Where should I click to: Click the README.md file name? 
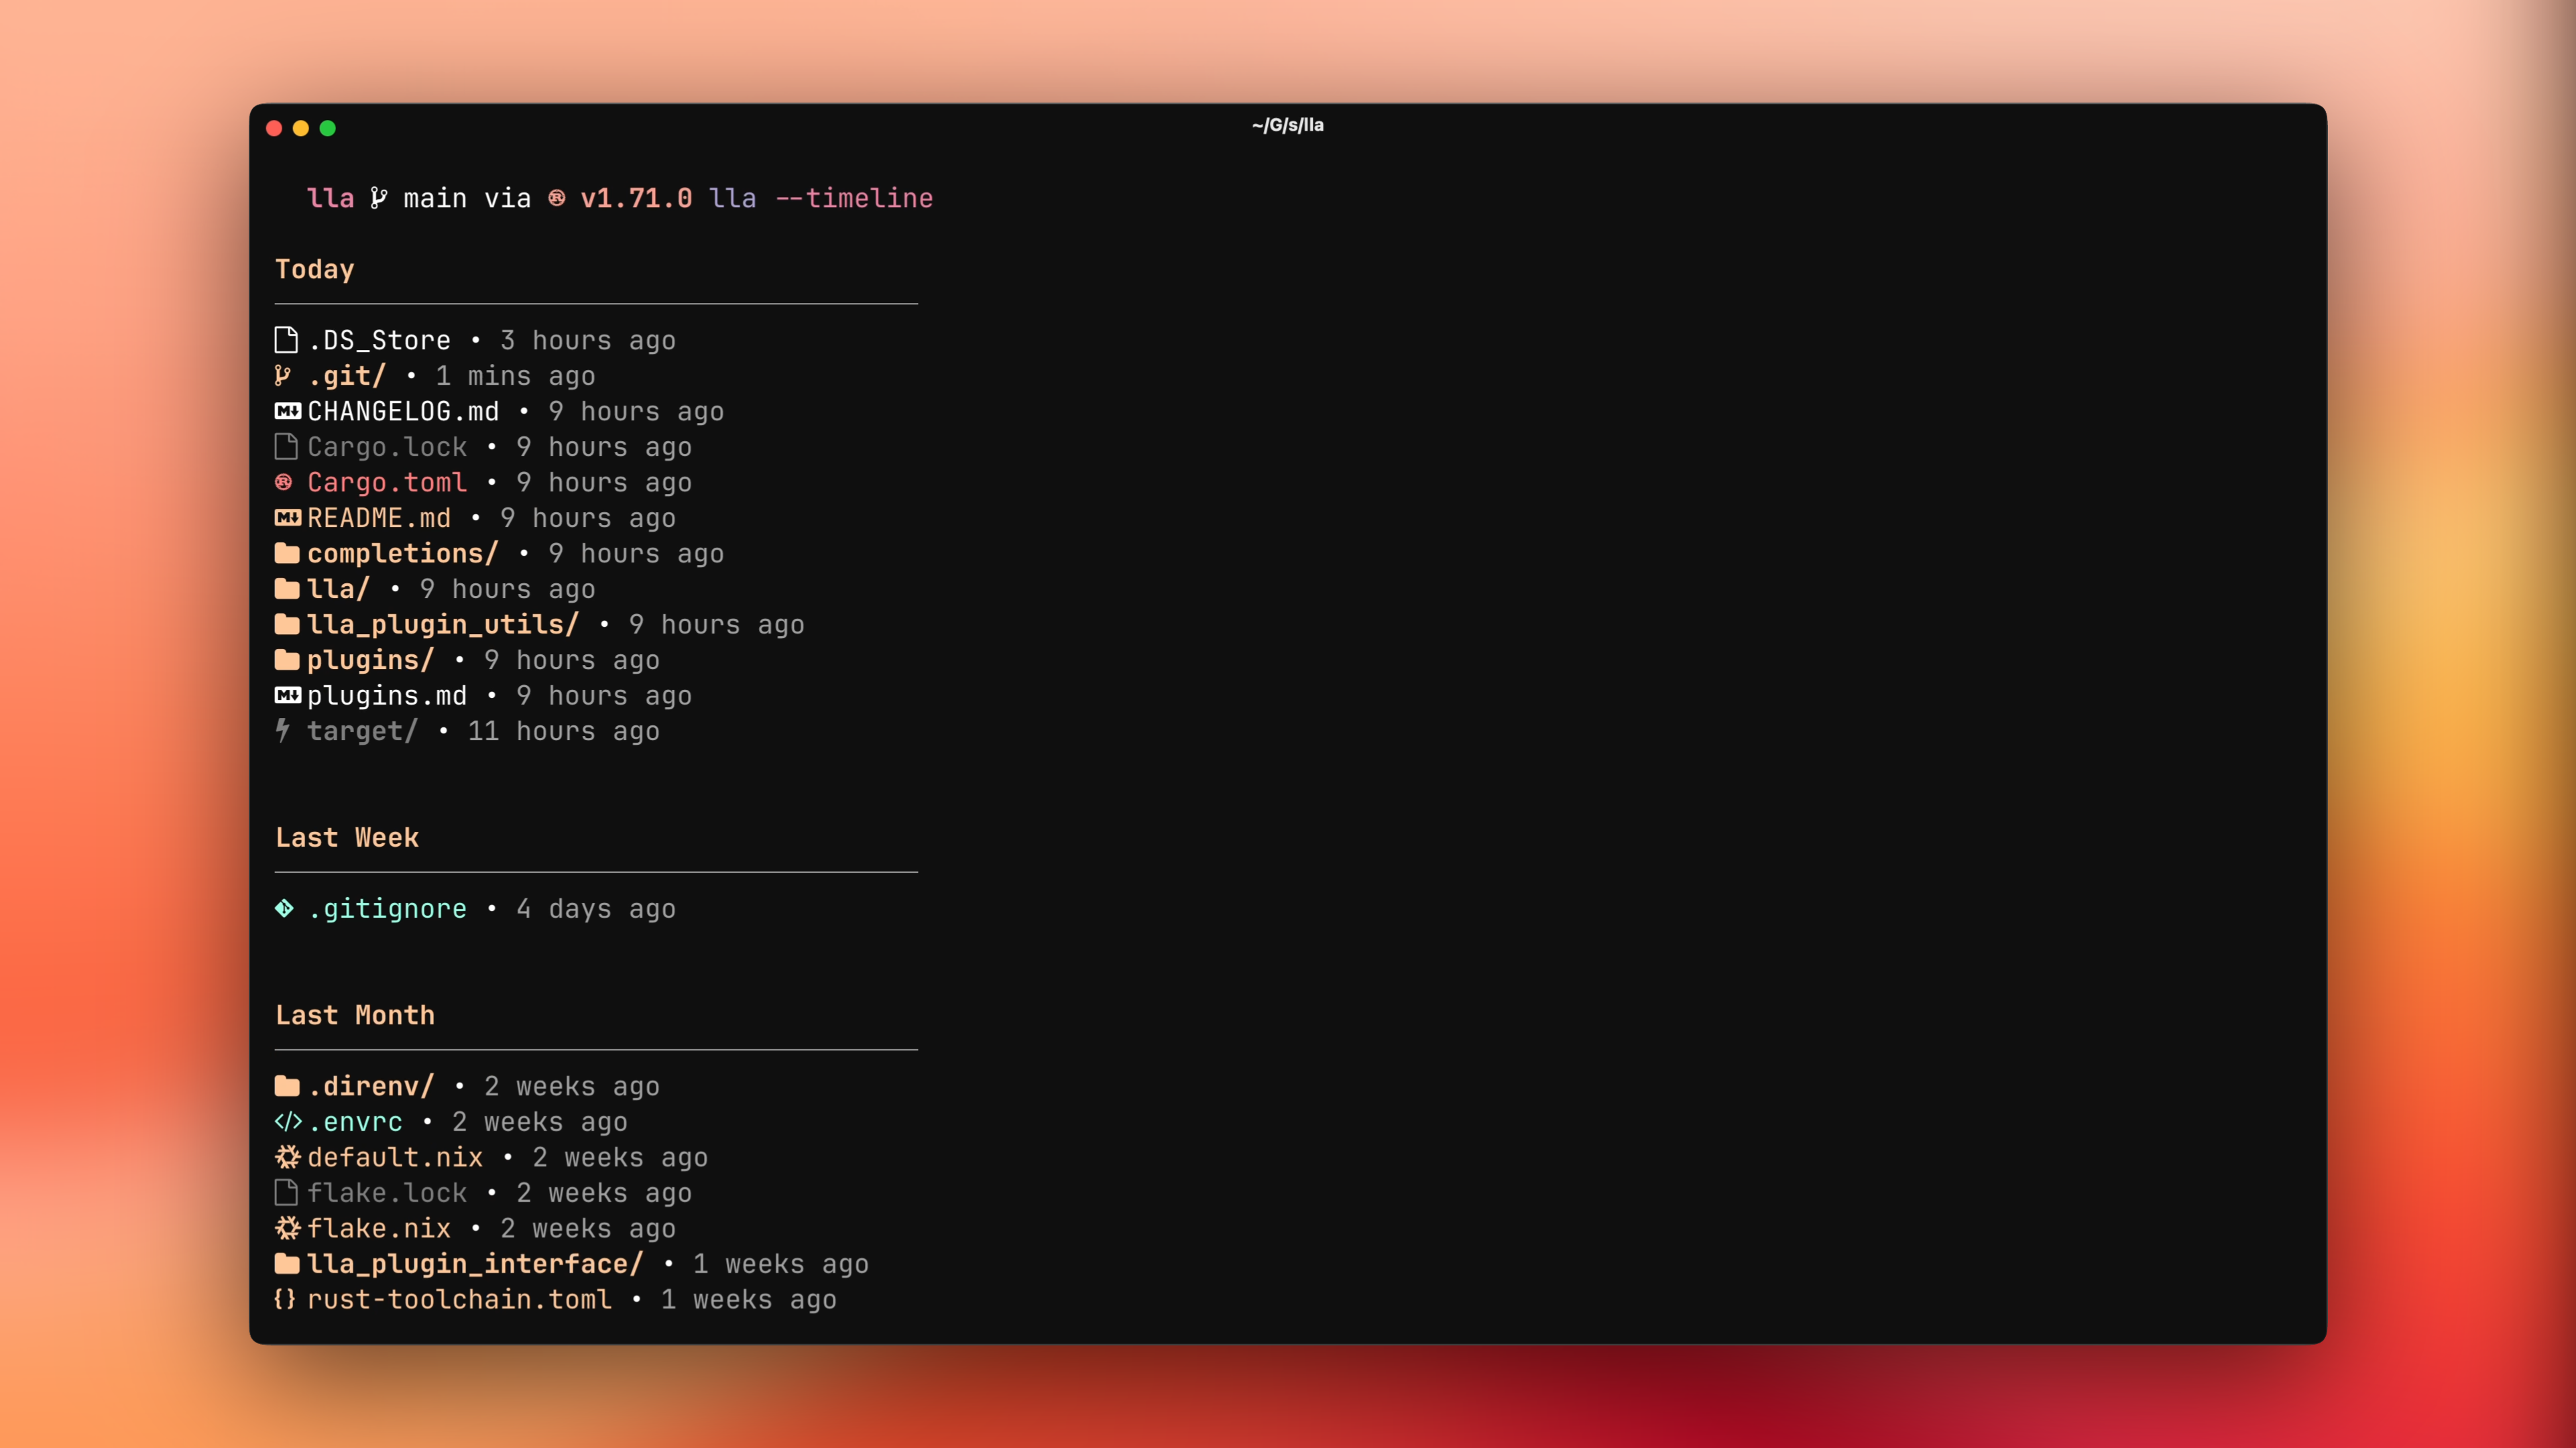(x=379, y=518)
